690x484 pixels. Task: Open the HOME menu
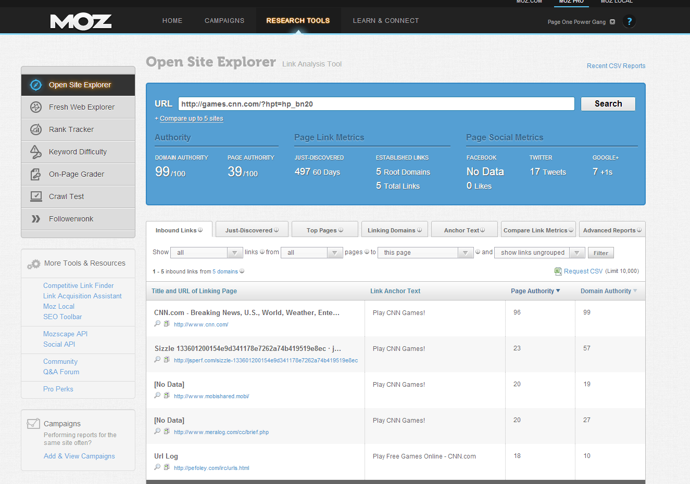click(172, 21)
